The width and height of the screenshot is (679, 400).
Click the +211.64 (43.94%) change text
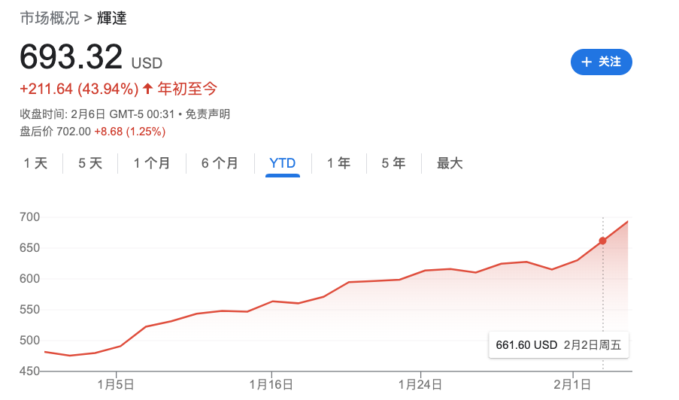coord(79,89)
